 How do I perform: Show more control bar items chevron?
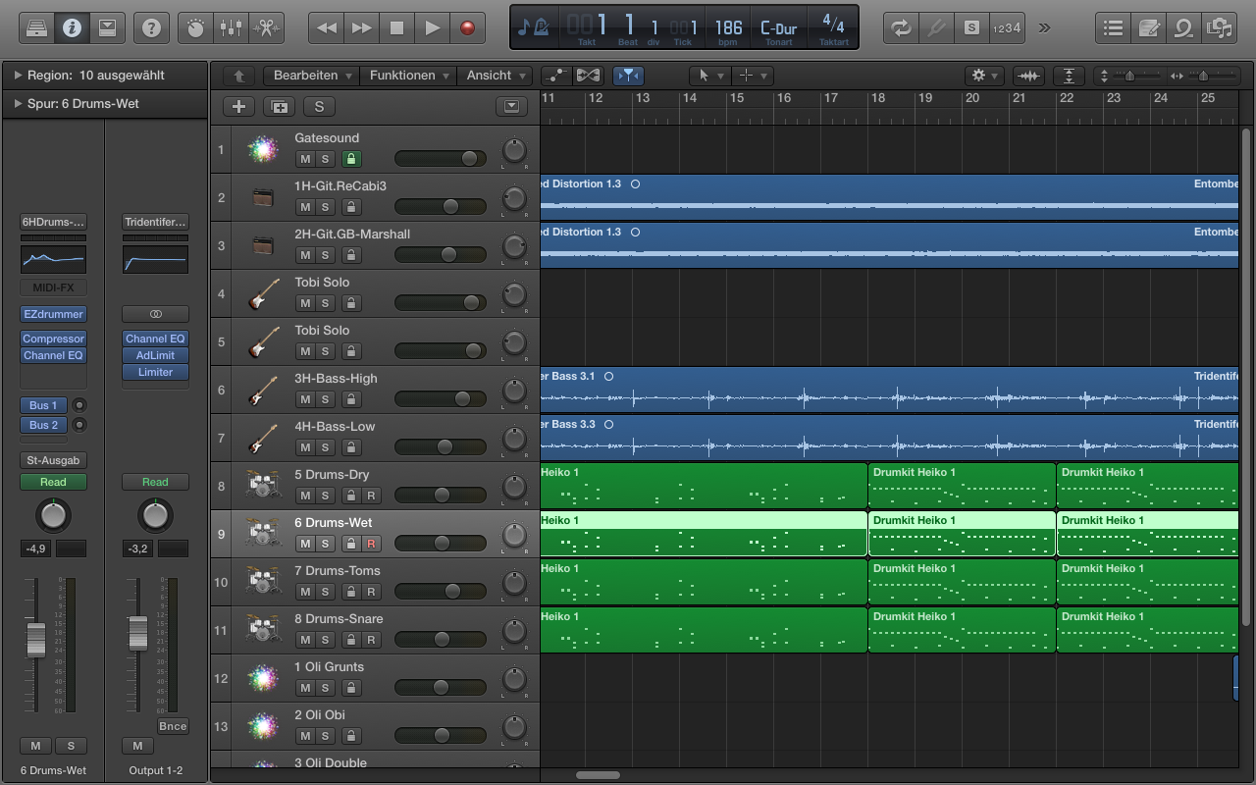click(1044, 27)
